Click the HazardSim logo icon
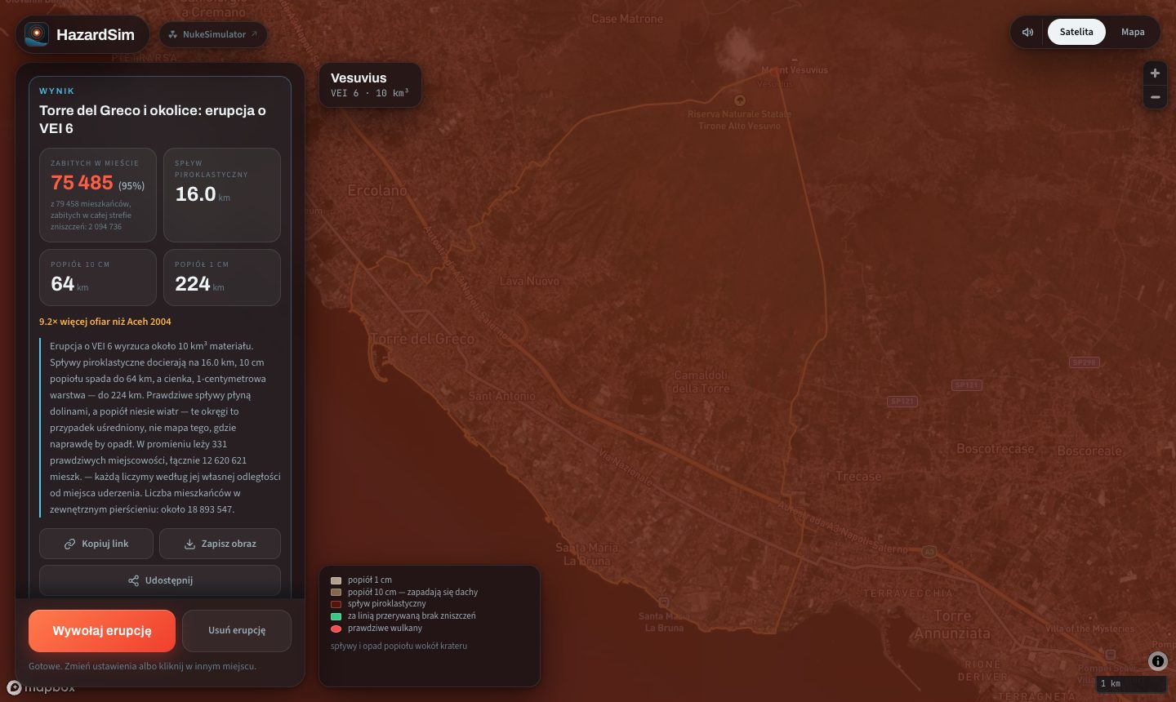 pos(37,33)
